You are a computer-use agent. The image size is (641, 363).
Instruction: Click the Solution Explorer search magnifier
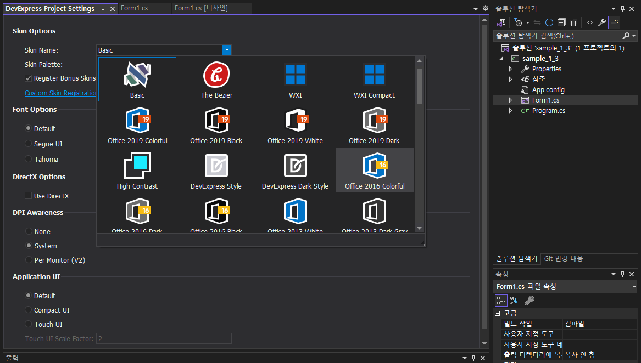(626, 36)
